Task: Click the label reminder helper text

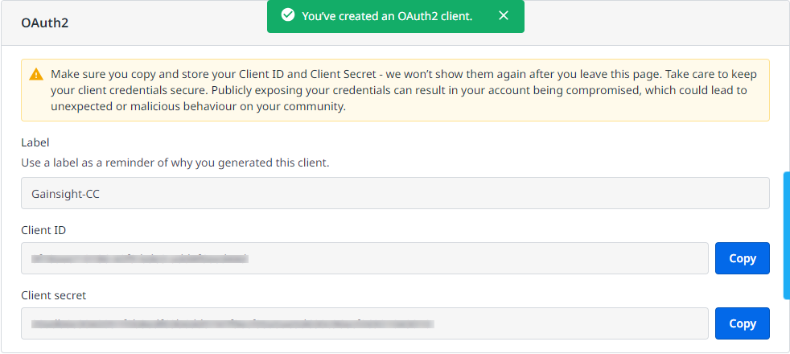Action: [175, 163]
